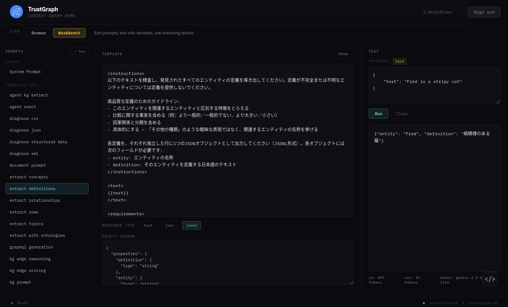The image size is (508, 307).
Task: Select extract concepts template
Action: (47, 177)
